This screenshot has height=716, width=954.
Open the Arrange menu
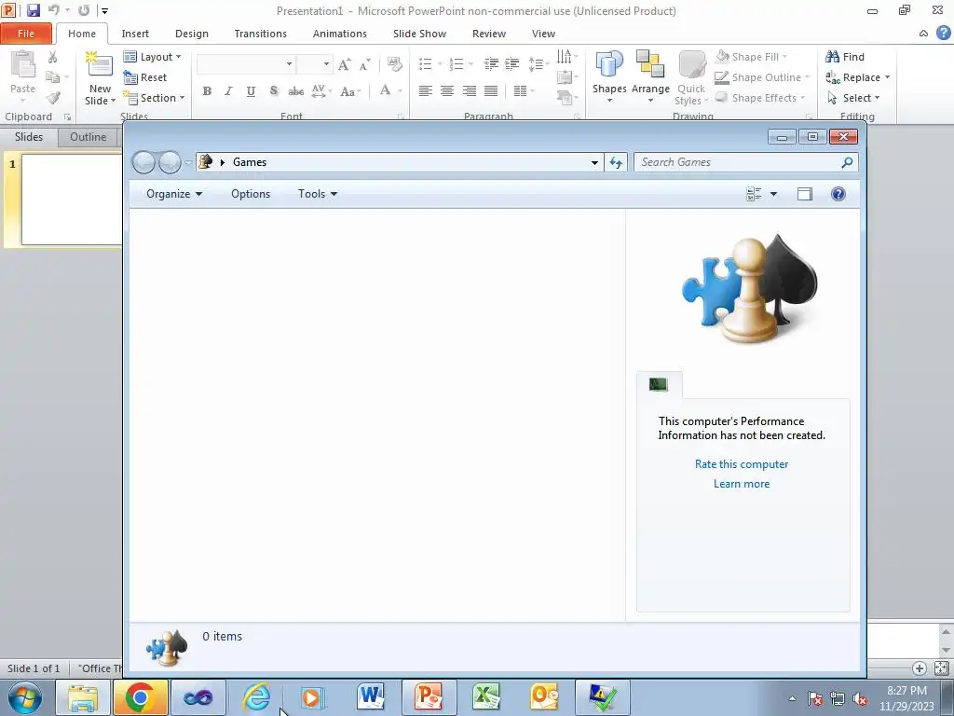tap(650, 76)
